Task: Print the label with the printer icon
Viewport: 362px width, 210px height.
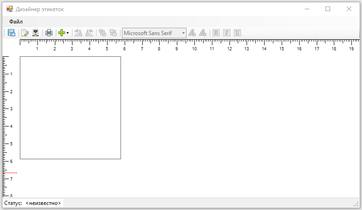Action: 48,33
